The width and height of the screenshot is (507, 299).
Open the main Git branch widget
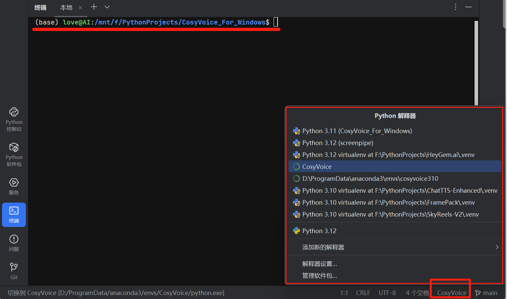486,293
